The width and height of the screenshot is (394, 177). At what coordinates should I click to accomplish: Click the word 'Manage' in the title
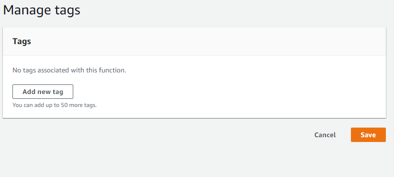tap(27, 11)
